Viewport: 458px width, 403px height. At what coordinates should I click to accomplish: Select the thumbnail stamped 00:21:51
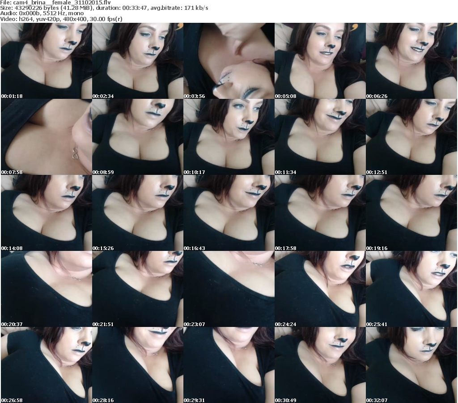(x=138, y=289)
